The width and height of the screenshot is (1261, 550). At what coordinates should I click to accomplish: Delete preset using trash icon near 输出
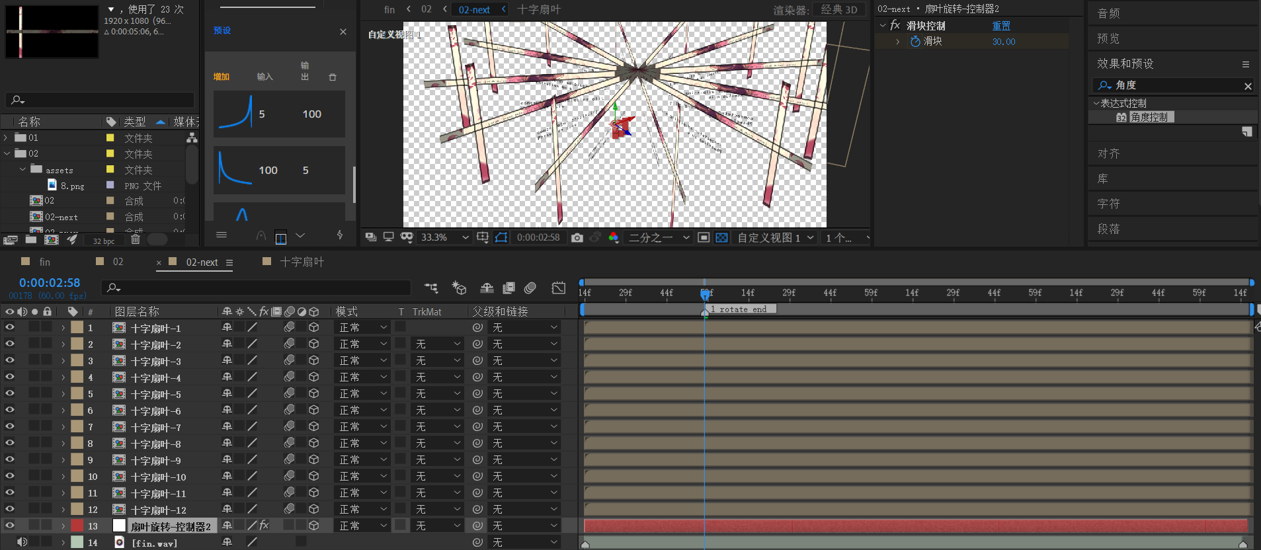click(x=333, y=77)
